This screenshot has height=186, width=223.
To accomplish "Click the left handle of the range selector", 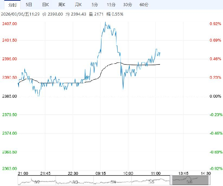I will 172,180.
